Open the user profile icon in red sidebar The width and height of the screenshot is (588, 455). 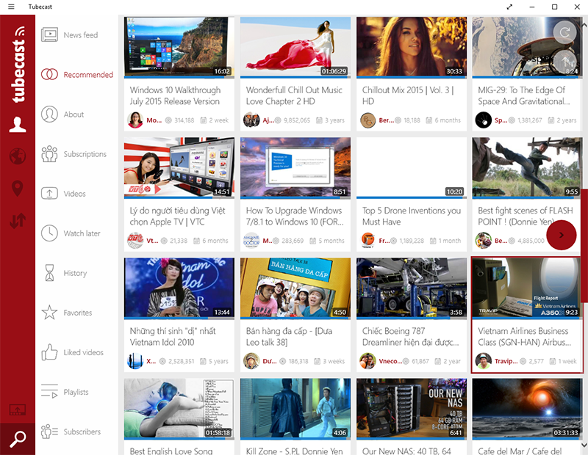click(18, 125)
